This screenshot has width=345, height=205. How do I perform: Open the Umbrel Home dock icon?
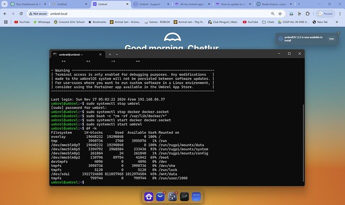[148, 196]
